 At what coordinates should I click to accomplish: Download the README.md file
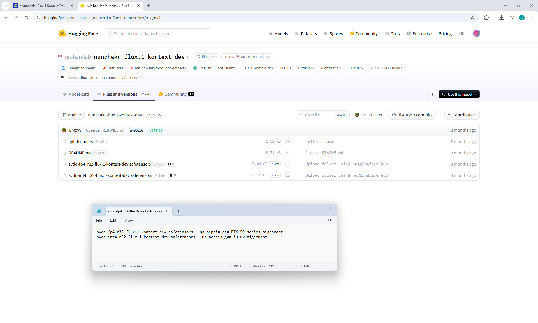point(288,153)
